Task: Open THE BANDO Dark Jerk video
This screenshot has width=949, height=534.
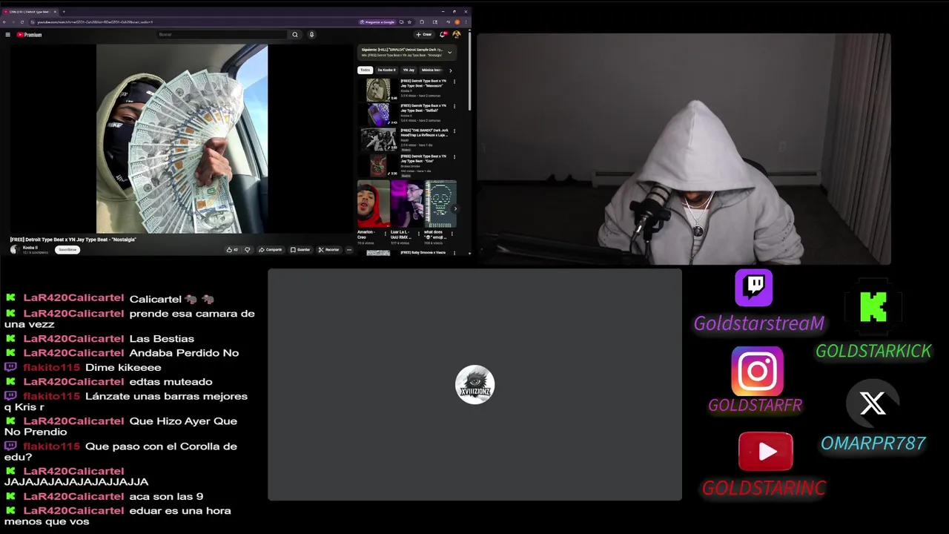Action: [378, 139]
